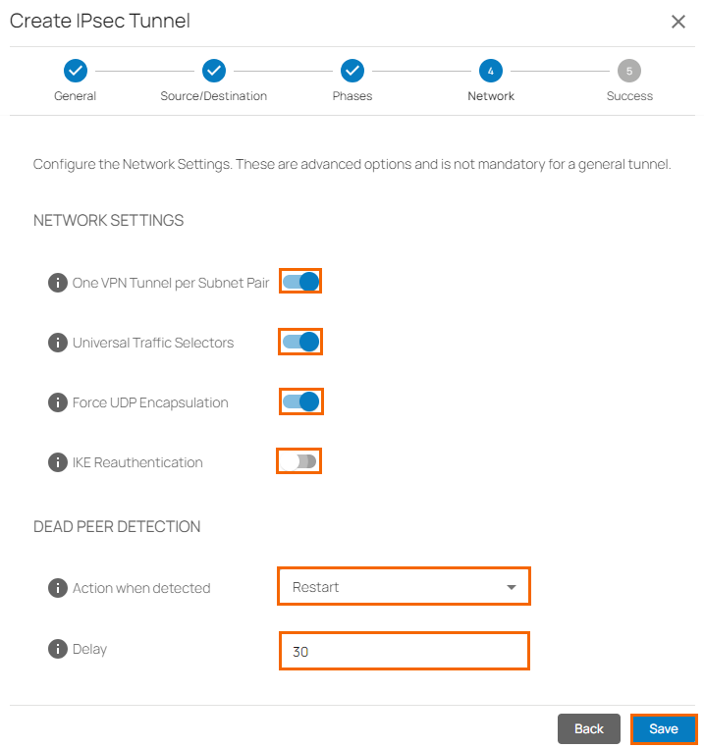Click info icon beside Delay field
This screenshot has width=704, height=748.
pyautogui.click(x=58, y=649)
